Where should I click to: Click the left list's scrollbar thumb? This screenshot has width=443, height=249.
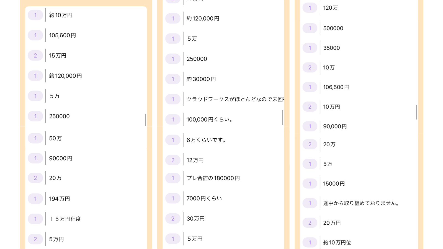pos(145,120)
